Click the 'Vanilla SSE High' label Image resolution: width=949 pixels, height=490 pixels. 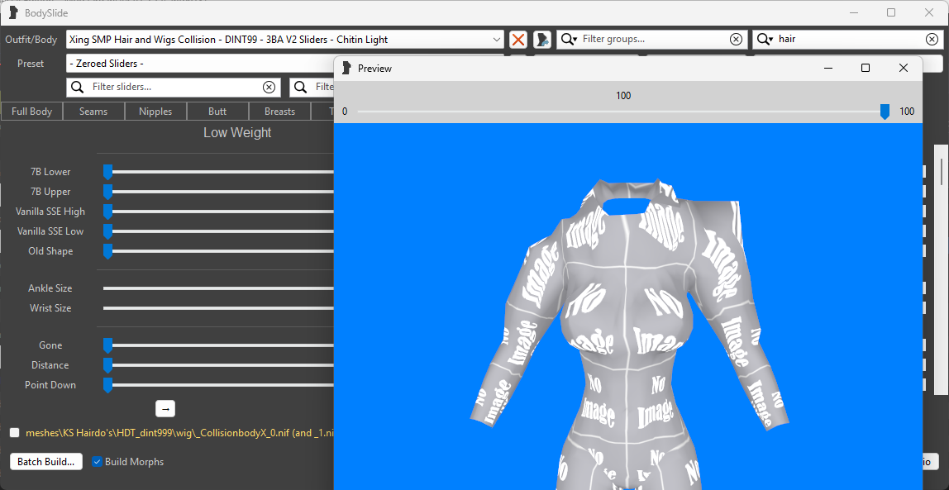[51, 212]
